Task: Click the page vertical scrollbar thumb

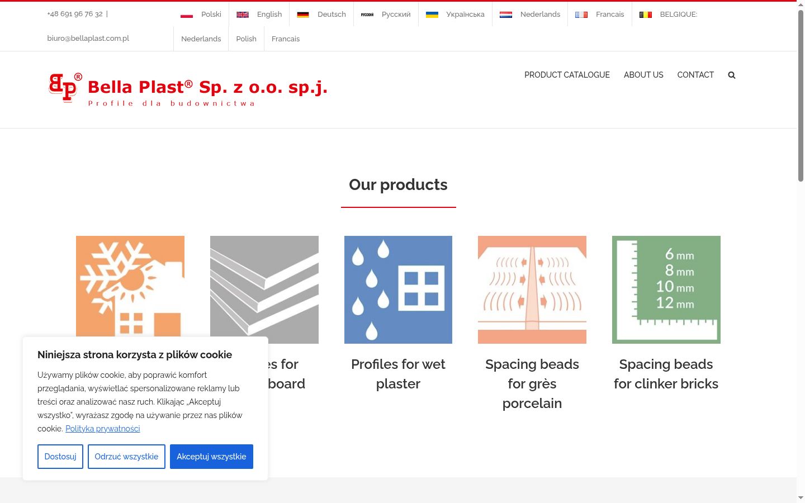Action: (801, 95)
